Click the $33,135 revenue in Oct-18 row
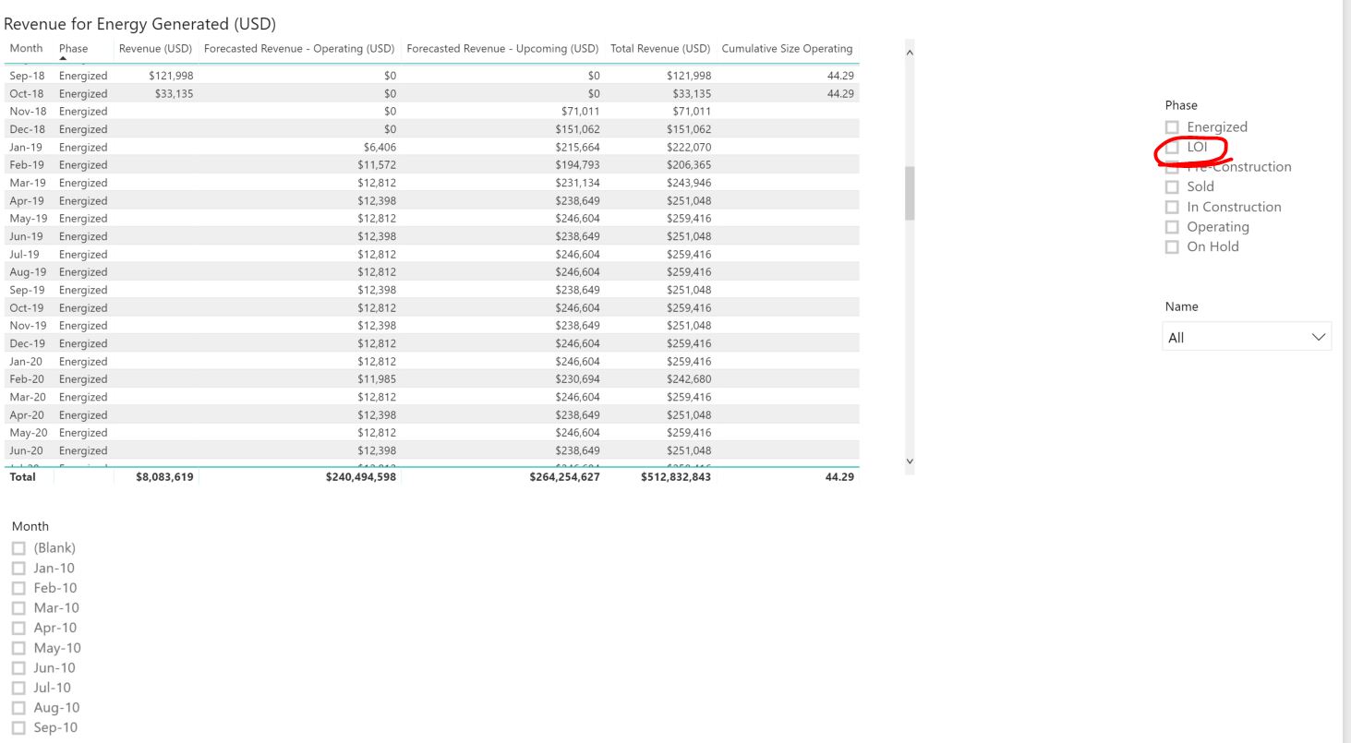This screenshot has width=1351, height=743. tap(174, 94)
